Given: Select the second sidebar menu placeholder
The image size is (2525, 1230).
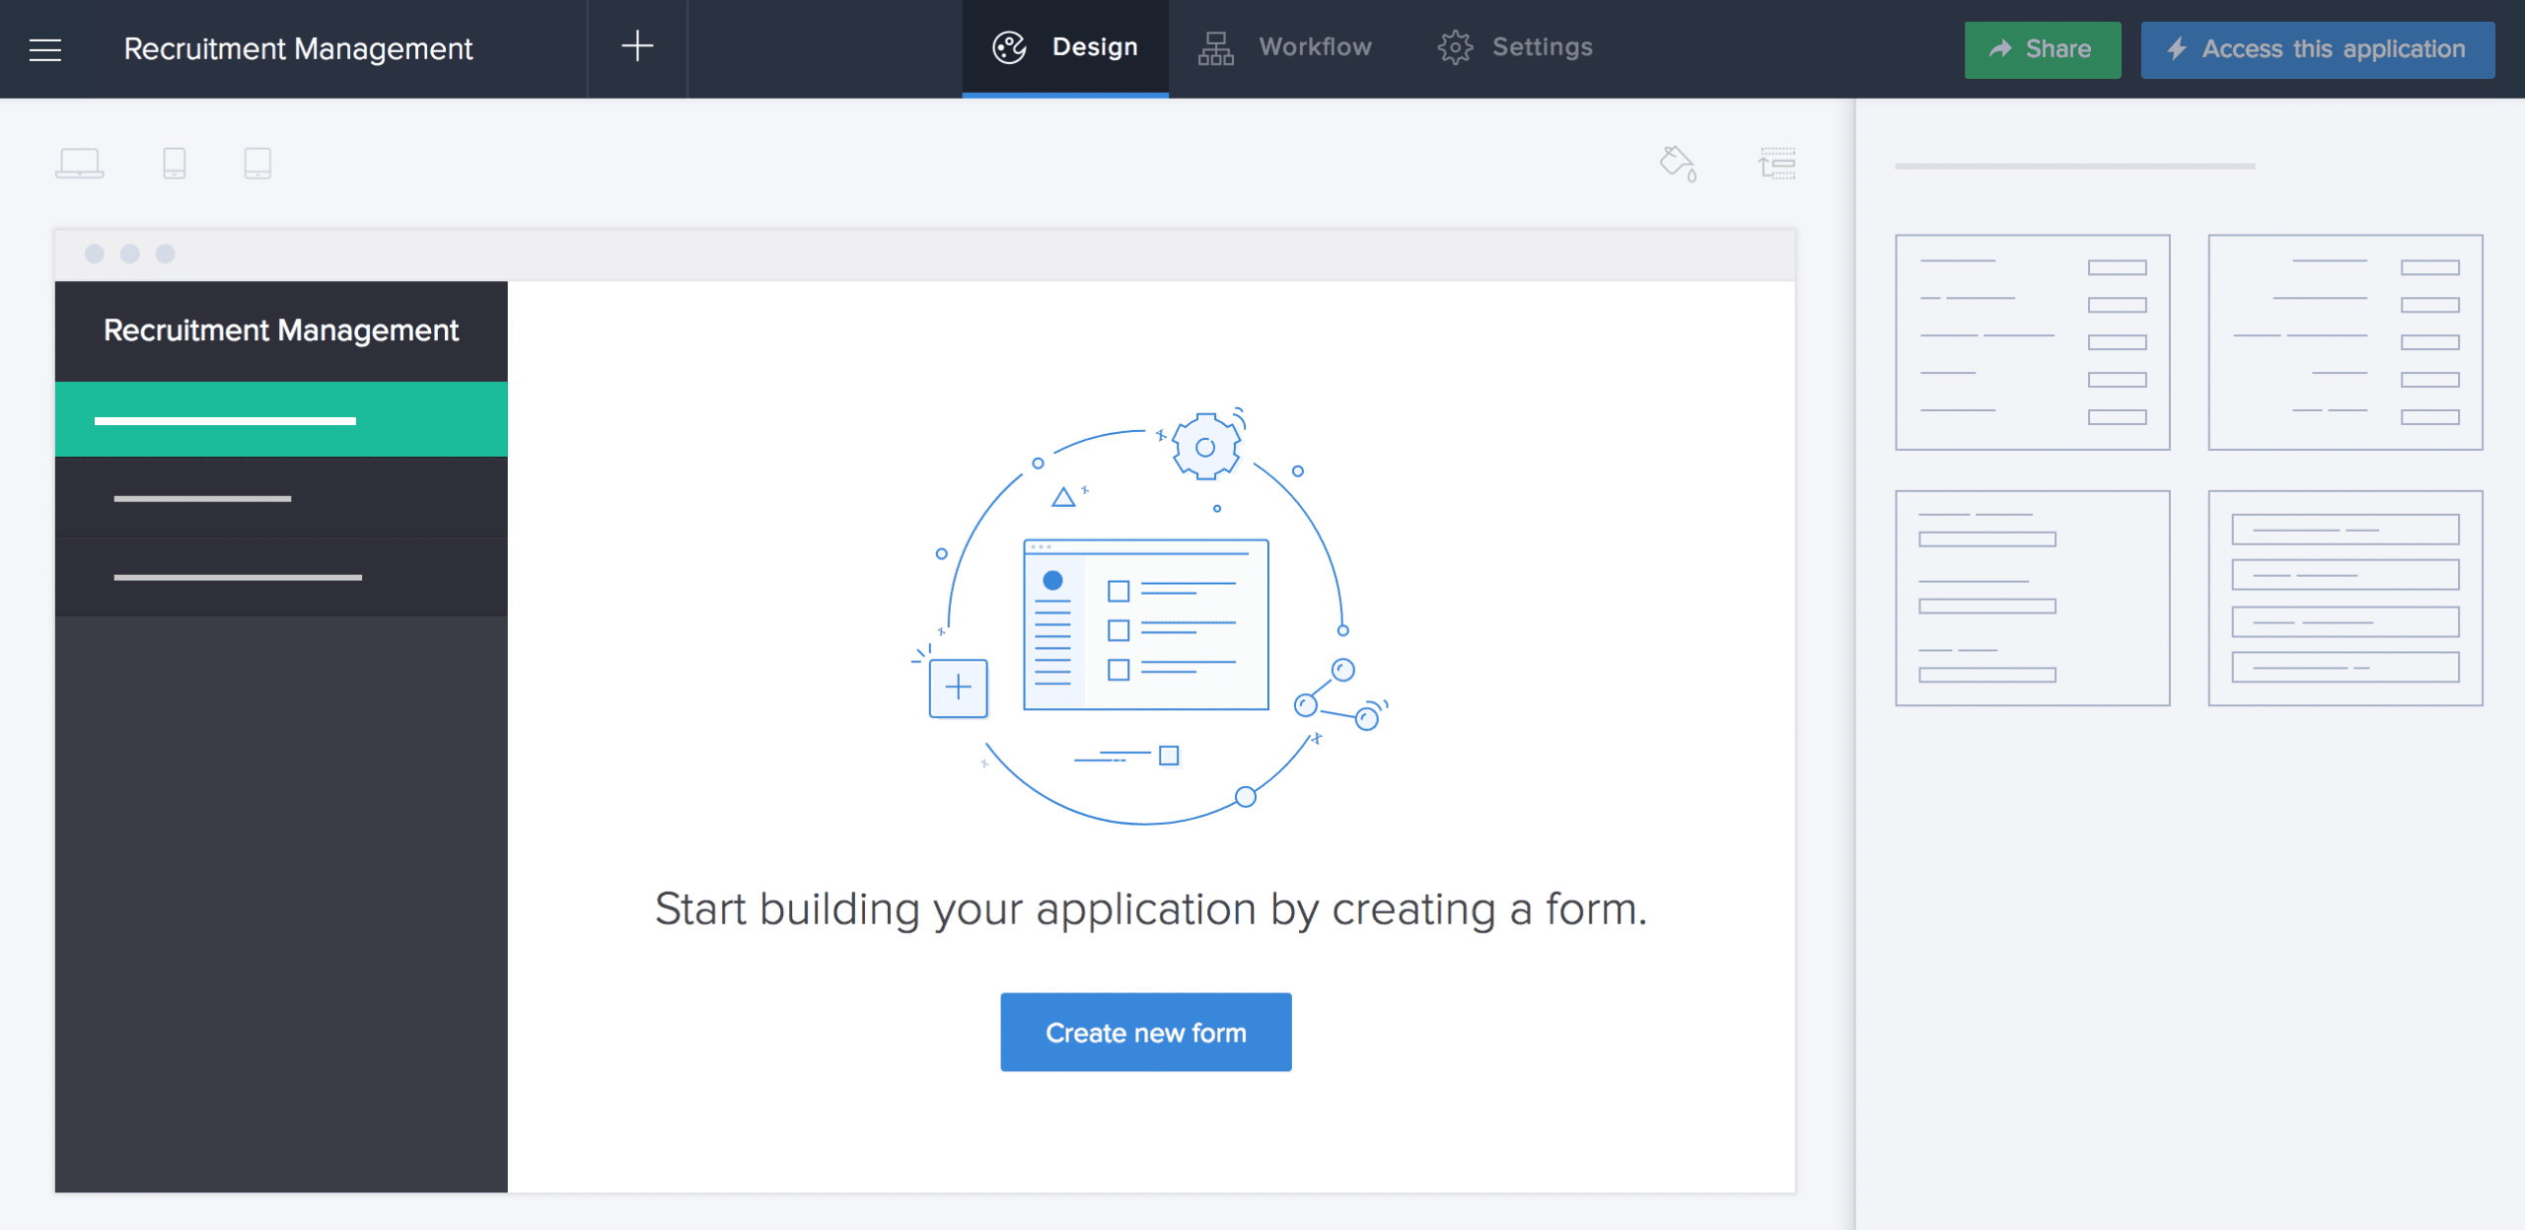Looking at the screenshot, I should pyautogui.click(x=281, y=498).
